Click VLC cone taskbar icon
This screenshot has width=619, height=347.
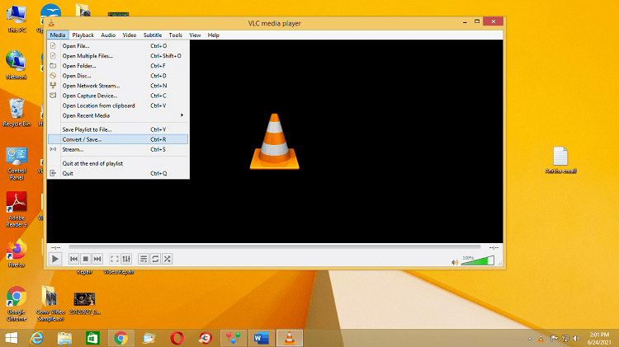pos(290,338)
